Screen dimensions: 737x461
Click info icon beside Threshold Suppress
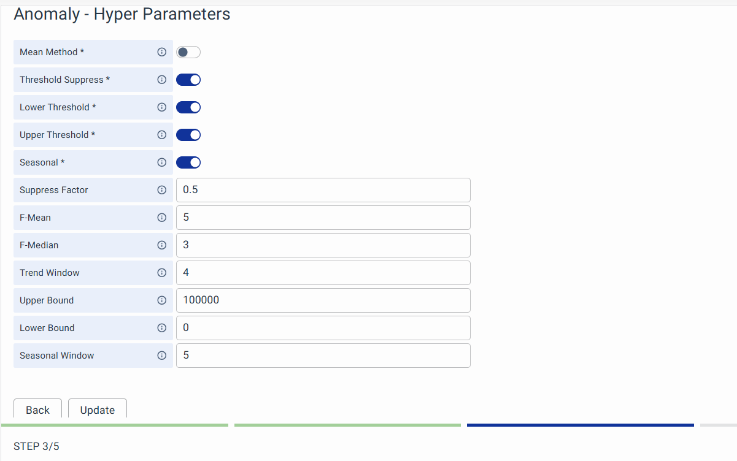(162, 80)
